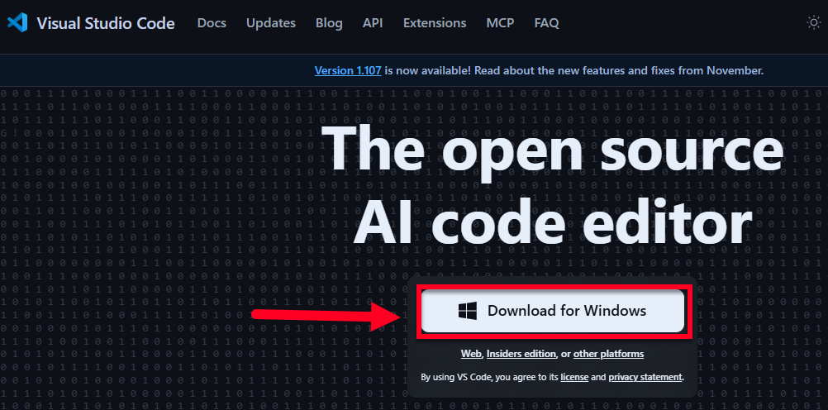Toggle the light/dark theme sun icon

pyautogui.click(x=813, y=23)
